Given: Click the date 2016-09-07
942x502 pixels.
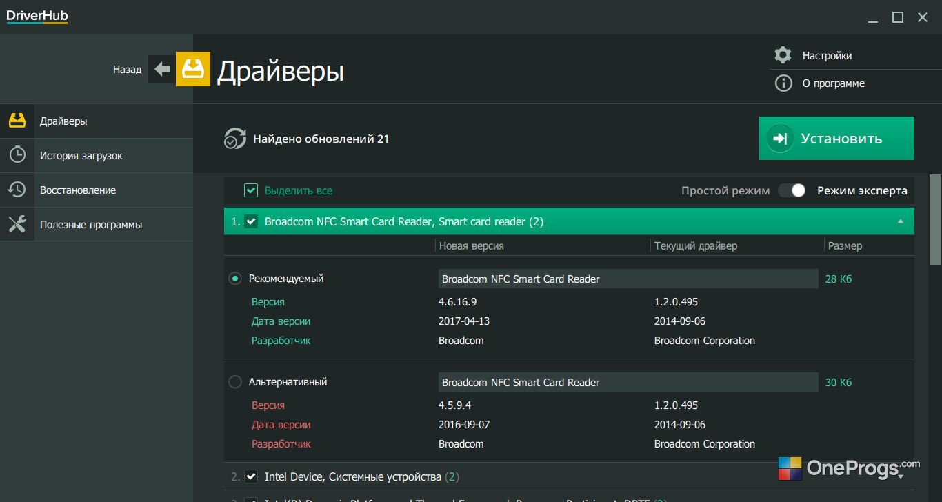Looking at the screenshot, I should 464,425.
